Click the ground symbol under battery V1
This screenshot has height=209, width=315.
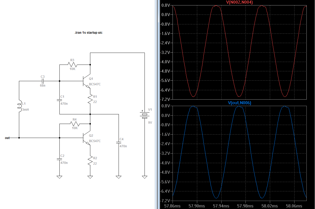tap(144, 177)
